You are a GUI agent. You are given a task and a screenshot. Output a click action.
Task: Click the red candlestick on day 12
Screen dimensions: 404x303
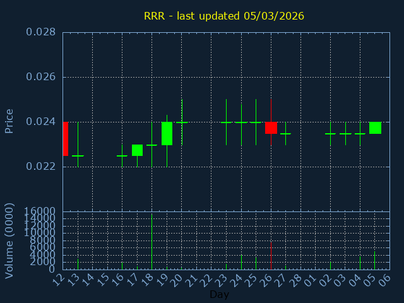point(65,139)
